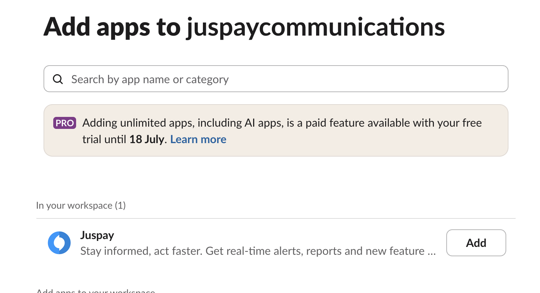Click the ellipsis ending the Juspay description
540x293 pixels.
point(432,251)
